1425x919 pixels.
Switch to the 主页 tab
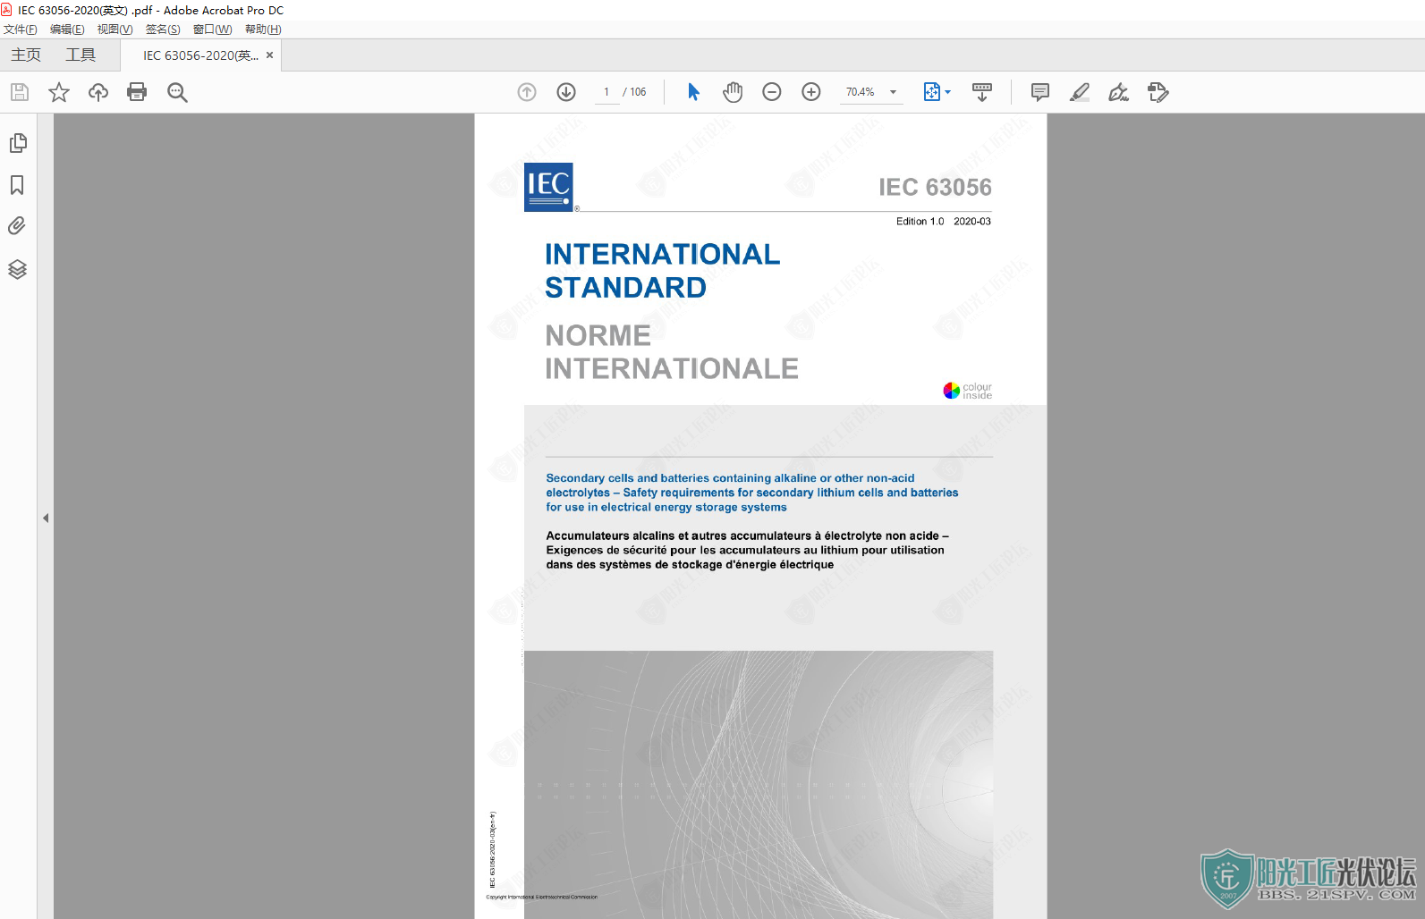coord(26,55)
